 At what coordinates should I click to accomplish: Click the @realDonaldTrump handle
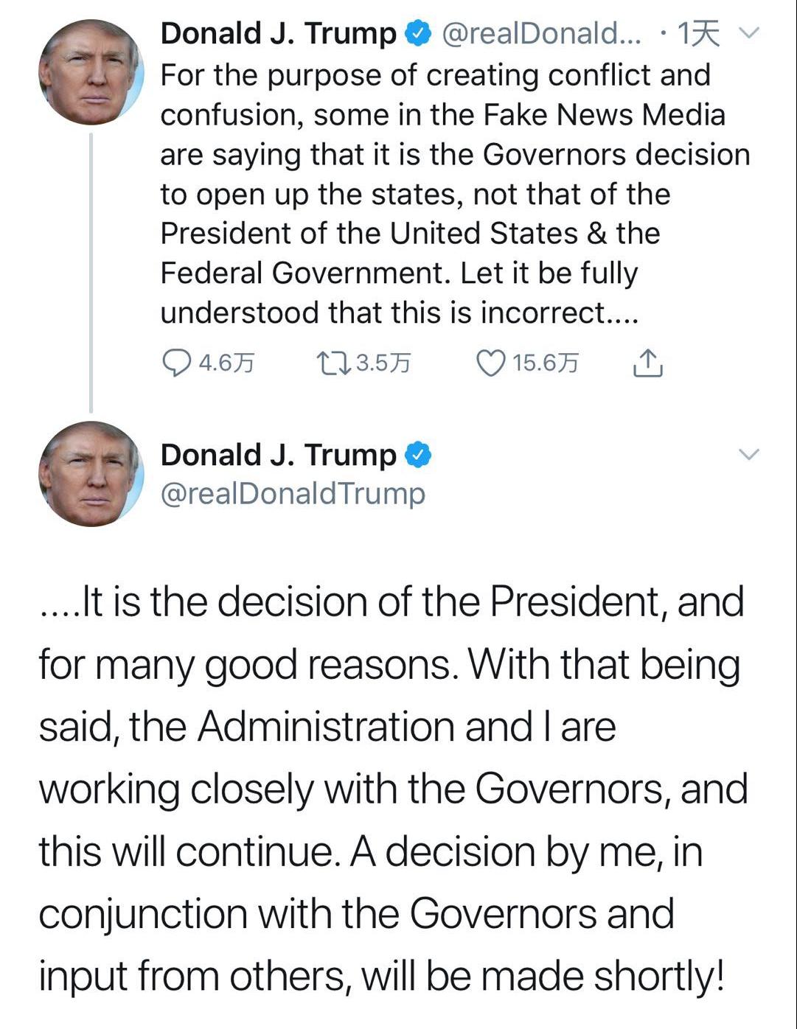tap(293, 494)
